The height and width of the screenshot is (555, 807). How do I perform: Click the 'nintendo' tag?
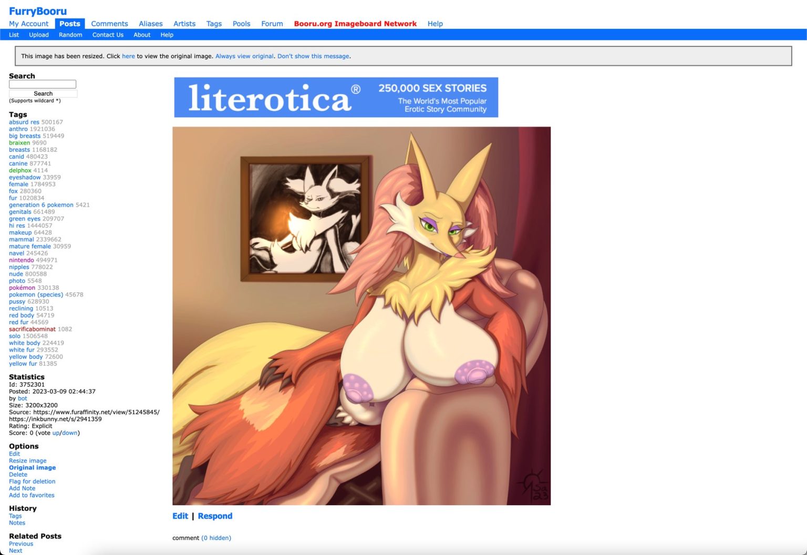pyautogui.click(x=22, y=260)
